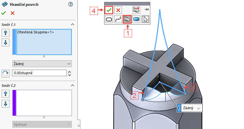This screenshot has width=244, height=129.
Task: Cancel the Hraniční povrch feature with red X
Action: [x=12, y=13]
